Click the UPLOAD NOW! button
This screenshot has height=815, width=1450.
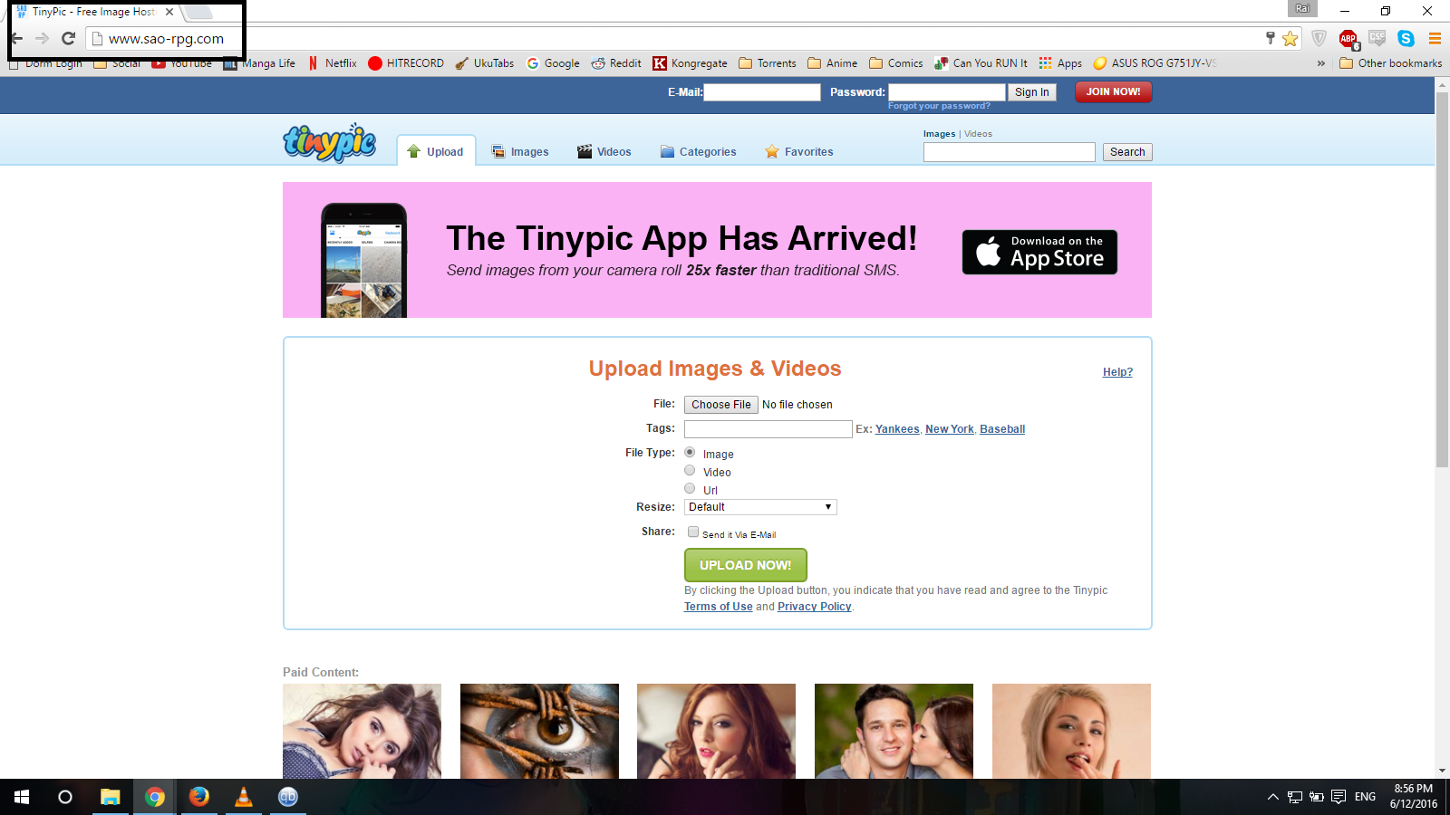746,565
